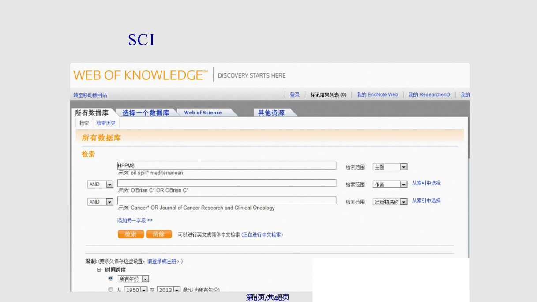Open the 所有年份 timespan dropdown
This screenshot has height=302, width=537.
point(133,279)
